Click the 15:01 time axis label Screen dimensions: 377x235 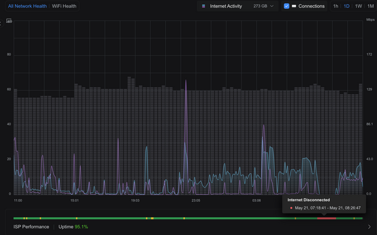tap(75, 200)
